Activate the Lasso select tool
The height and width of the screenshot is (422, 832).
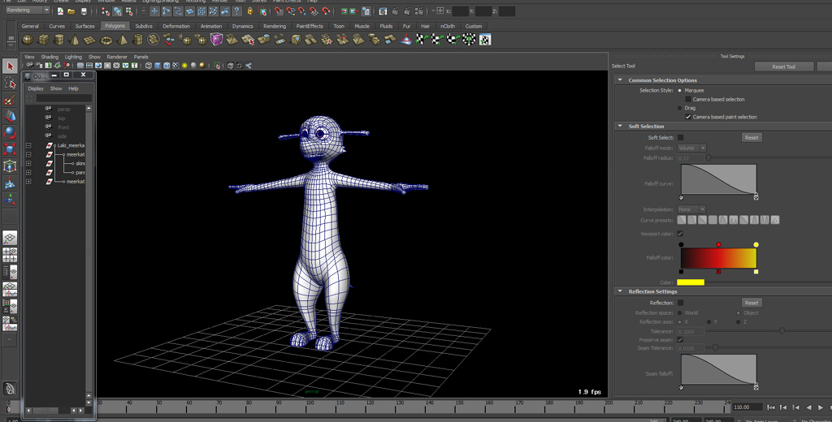[10, 84]
